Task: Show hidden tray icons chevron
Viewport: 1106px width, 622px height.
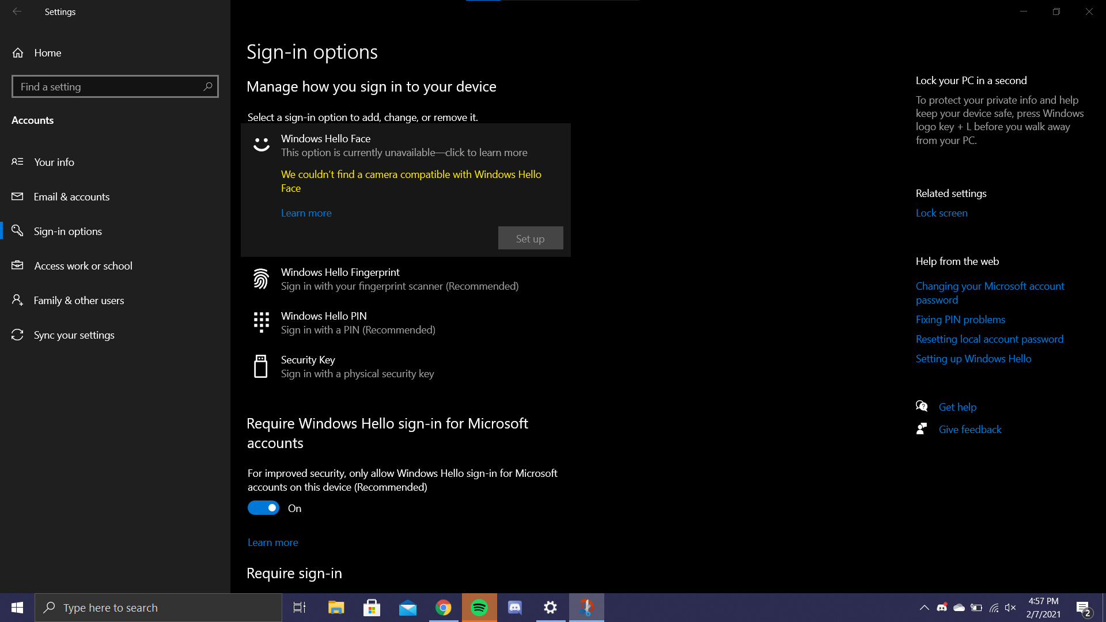Action: pyautogui.click(x=924, y=608)
